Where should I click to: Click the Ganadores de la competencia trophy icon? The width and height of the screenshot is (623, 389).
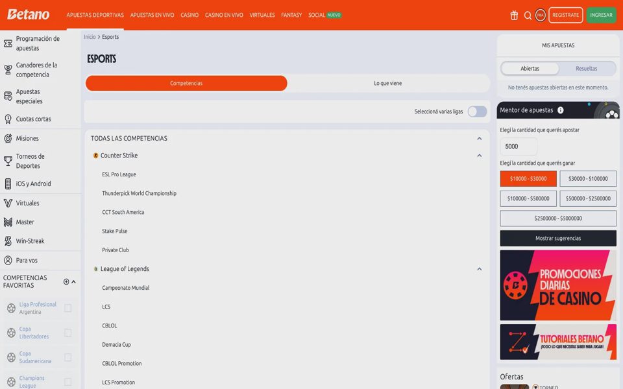(8, 70)
